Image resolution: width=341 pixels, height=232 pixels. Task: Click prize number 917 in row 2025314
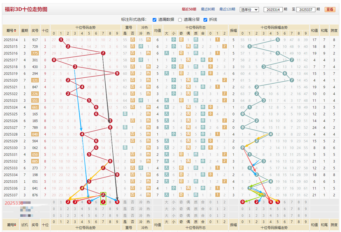(x=35, y=40)
